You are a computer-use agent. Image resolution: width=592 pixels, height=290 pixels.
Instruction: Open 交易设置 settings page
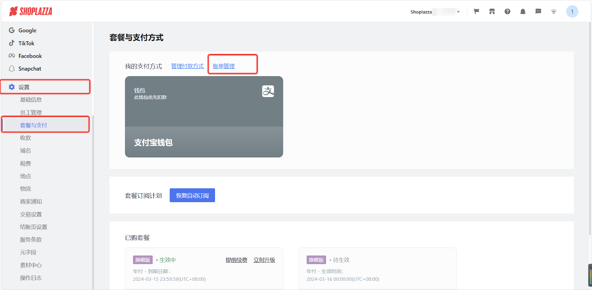(31, 214)
